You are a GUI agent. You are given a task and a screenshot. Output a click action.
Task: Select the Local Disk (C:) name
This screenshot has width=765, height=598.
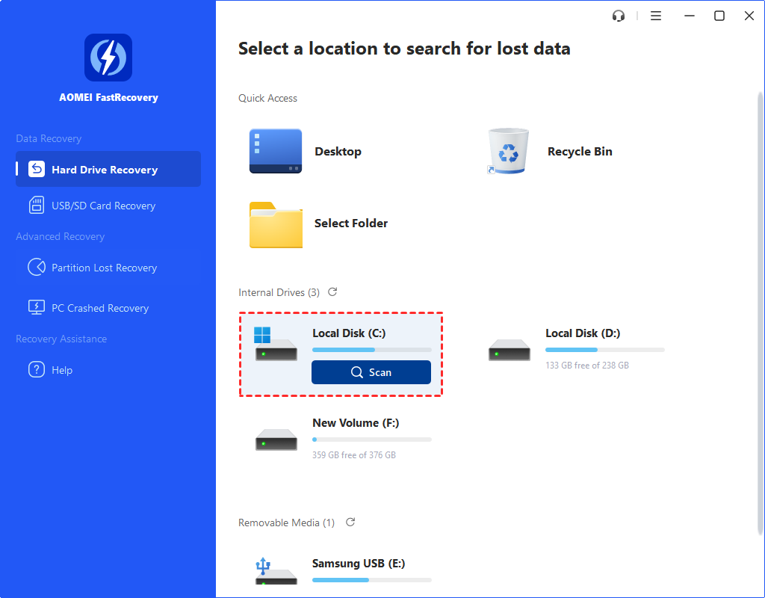coord(349,333)
